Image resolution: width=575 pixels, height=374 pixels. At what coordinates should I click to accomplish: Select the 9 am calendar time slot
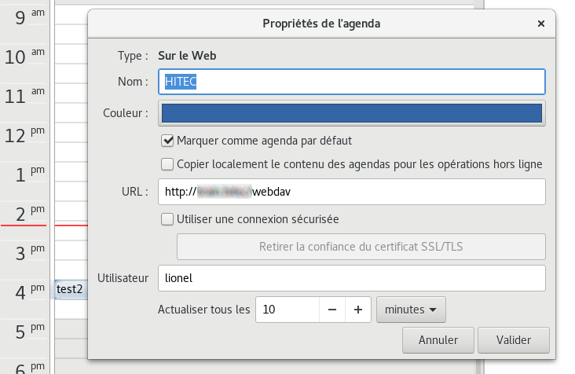pos(70,17)
